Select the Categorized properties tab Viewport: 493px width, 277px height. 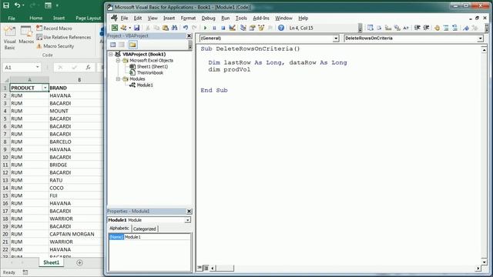144,229
